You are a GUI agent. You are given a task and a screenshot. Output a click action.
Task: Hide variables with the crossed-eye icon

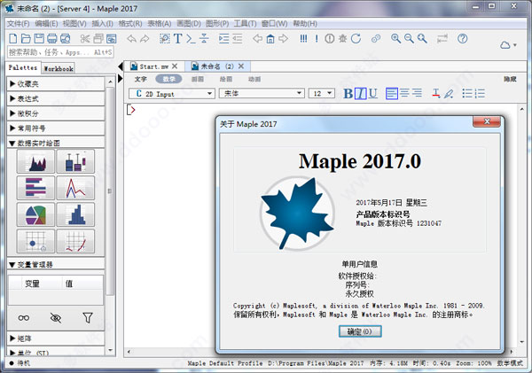coord(56,318)
